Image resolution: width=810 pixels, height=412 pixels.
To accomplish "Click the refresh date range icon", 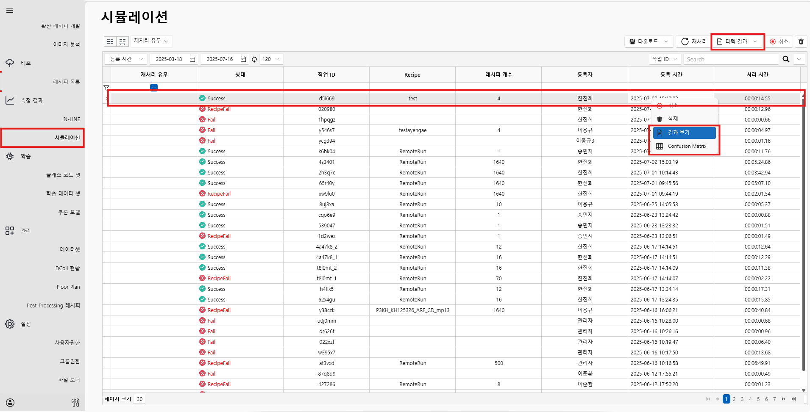I will coord(254,59).
